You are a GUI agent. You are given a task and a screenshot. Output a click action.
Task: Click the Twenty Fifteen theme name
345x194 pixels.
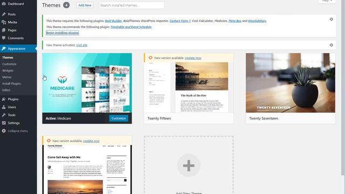[159, 119]
